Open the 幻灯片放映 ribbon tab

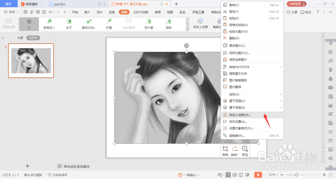click(x=141, y=12)
